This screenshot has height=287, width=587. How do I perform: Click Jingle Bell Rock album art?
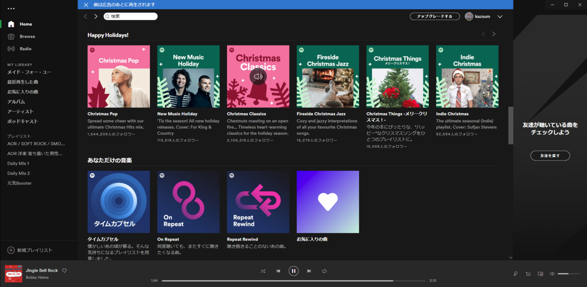pos(13,273)
